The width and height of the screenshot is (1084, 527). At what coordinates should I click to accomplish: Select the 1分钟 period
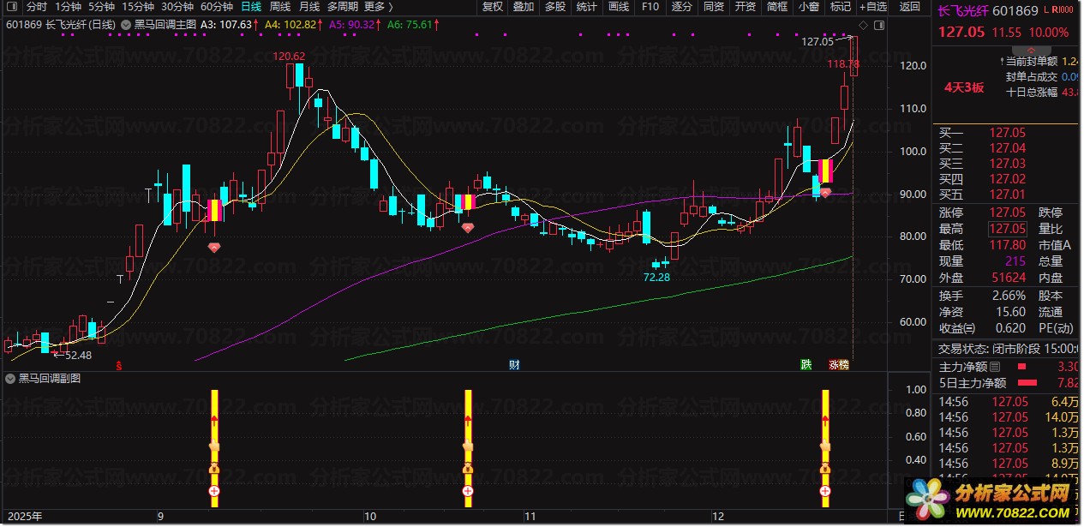(69, 7)
